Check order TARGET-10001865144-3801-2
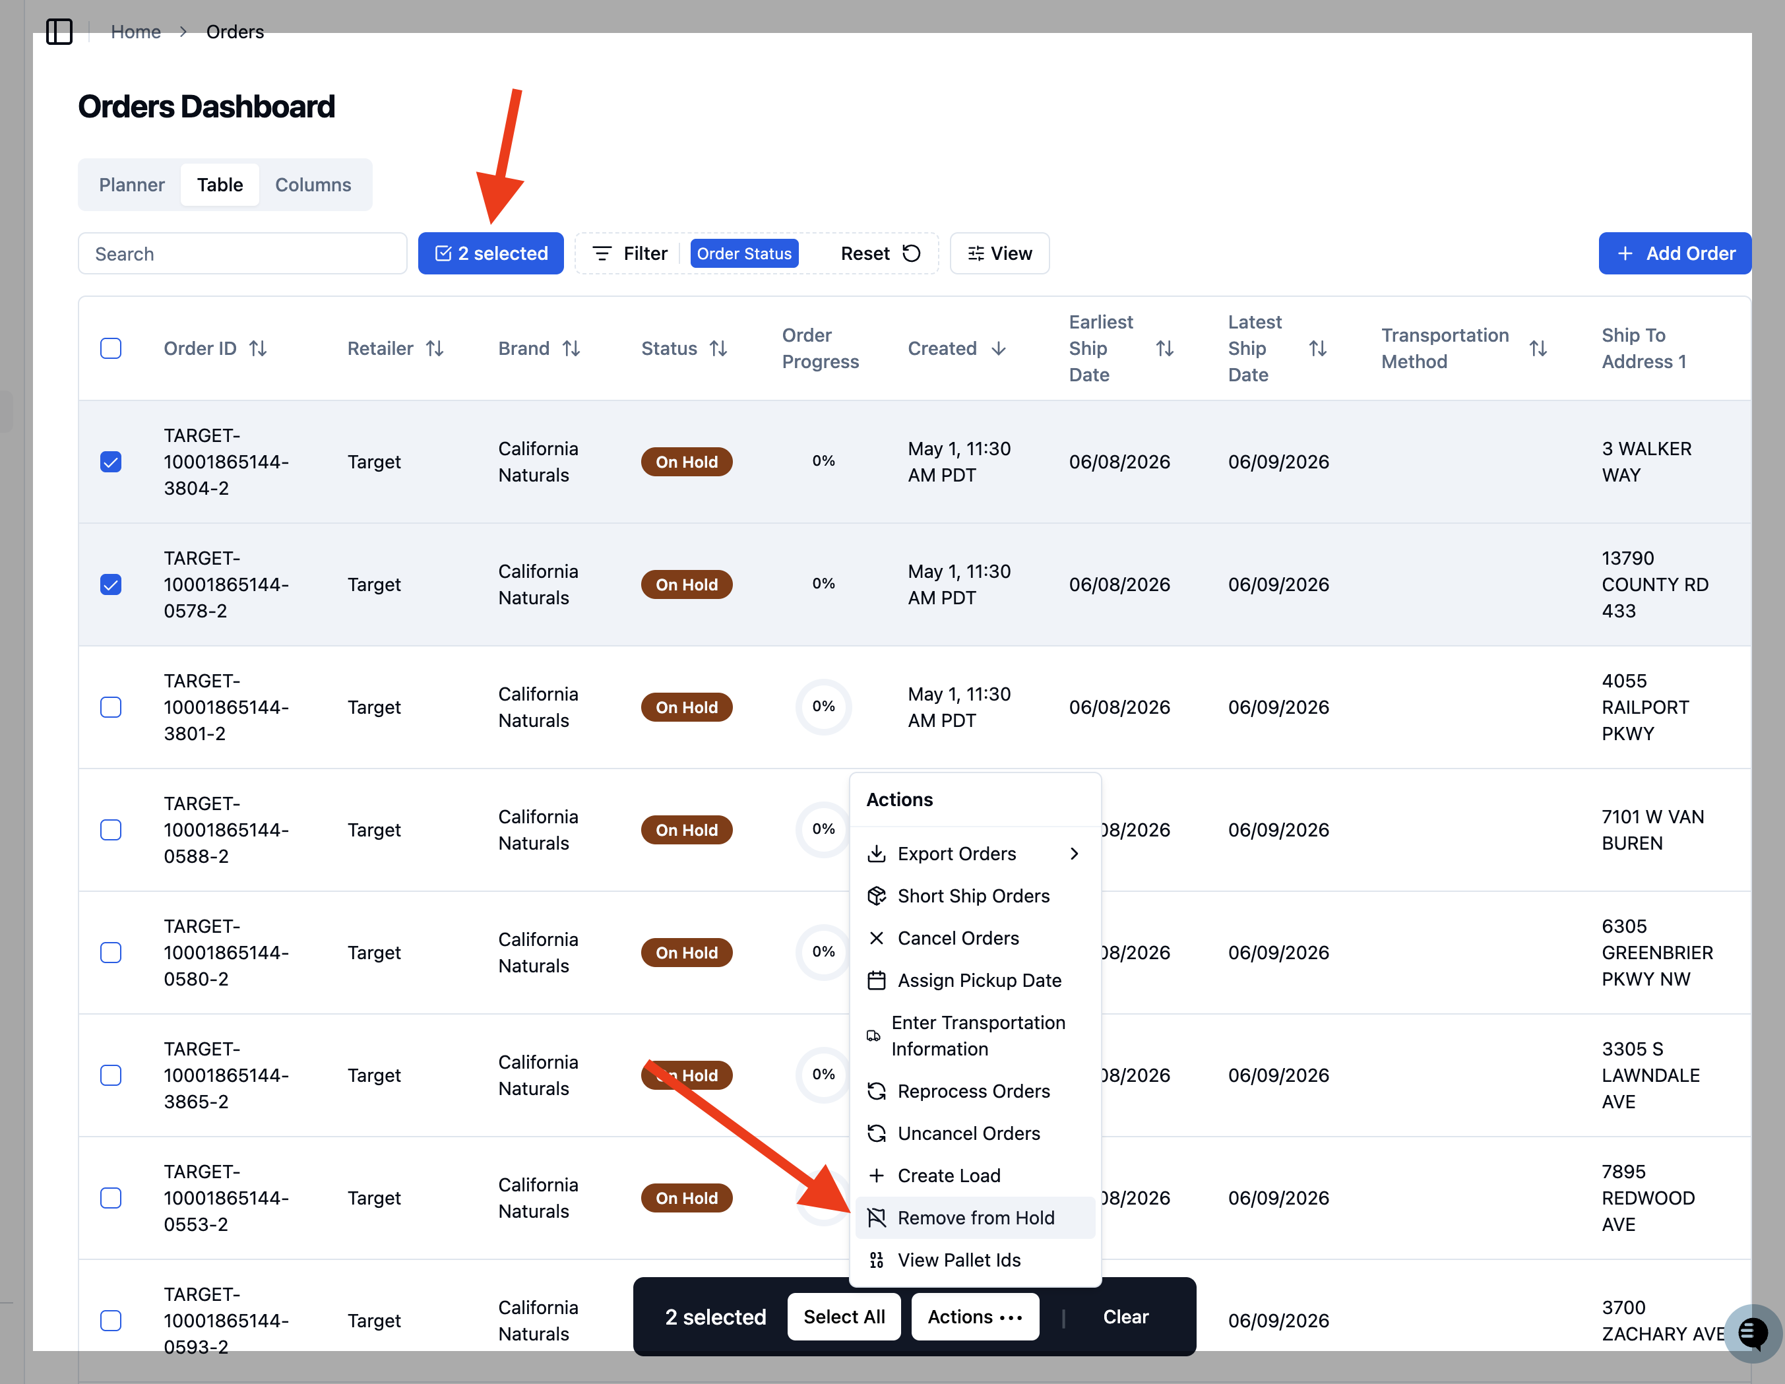 [111, 707]
